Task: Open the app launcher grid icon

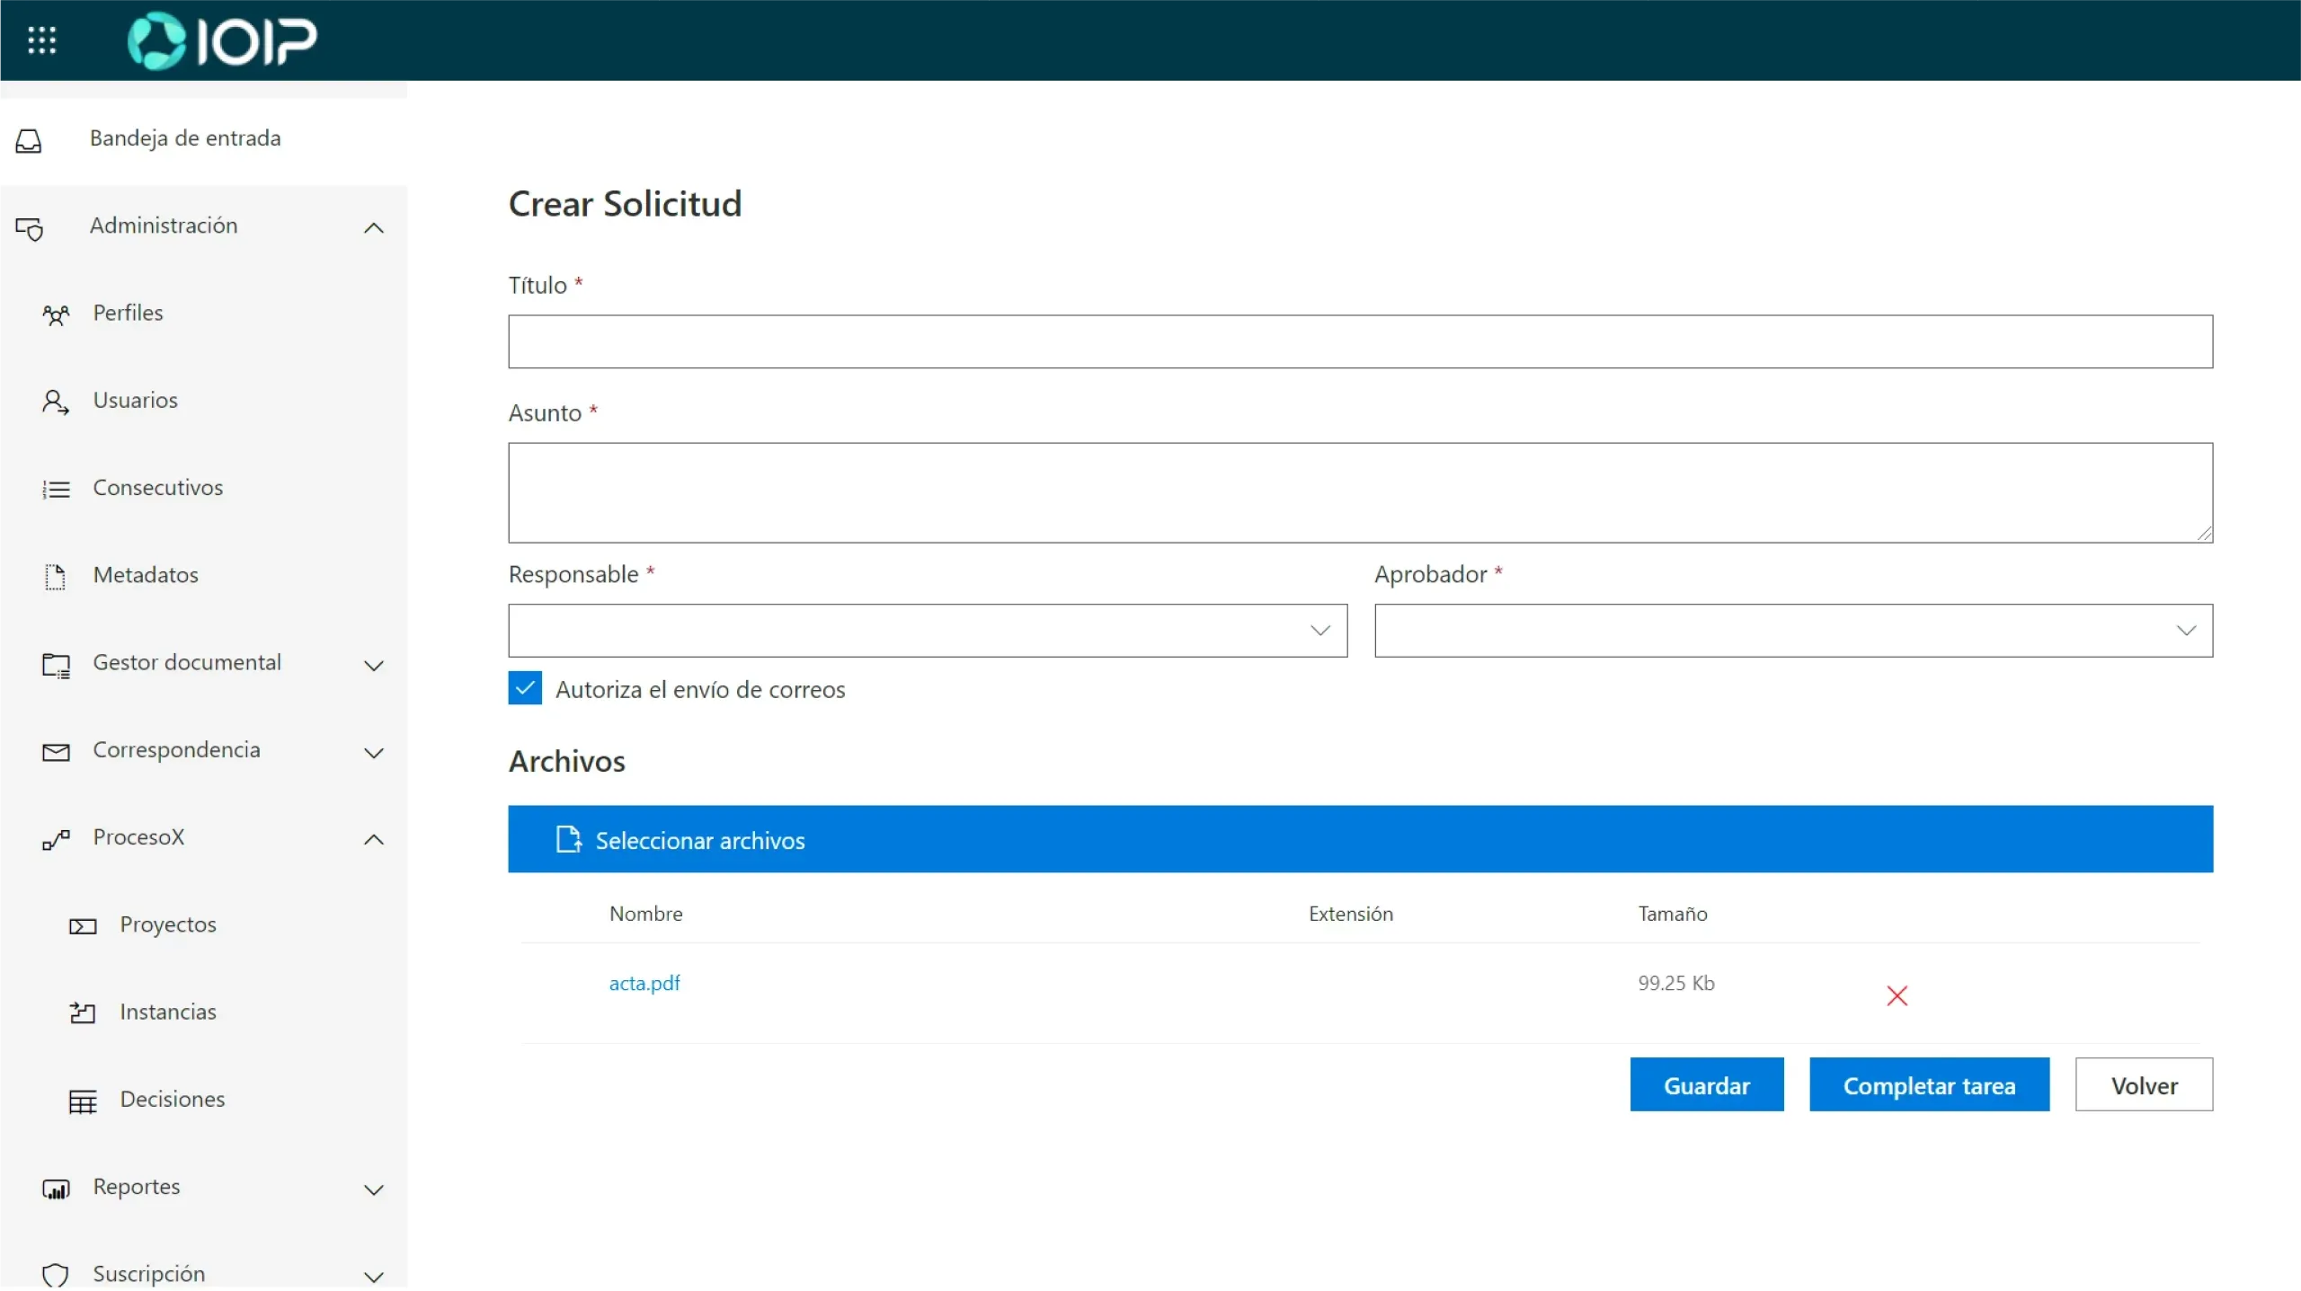Action: tap(41, 40)
